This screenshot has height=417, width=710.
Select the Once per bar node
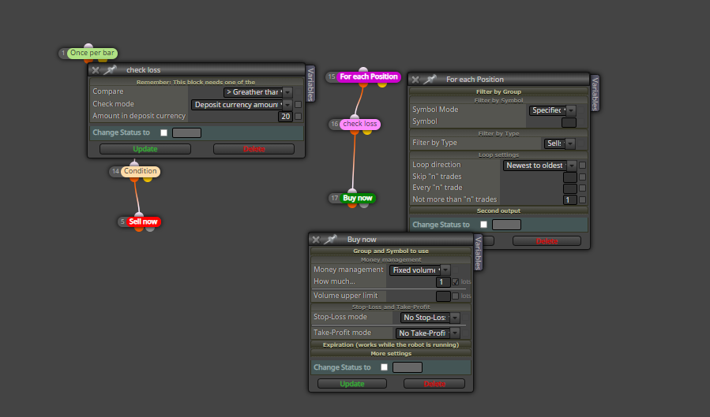92,53
